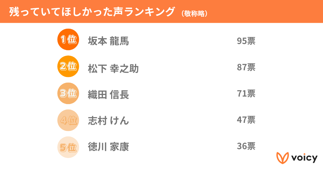Click the 47票 vote count
323x169 pixels.
(x=246, y=120)
